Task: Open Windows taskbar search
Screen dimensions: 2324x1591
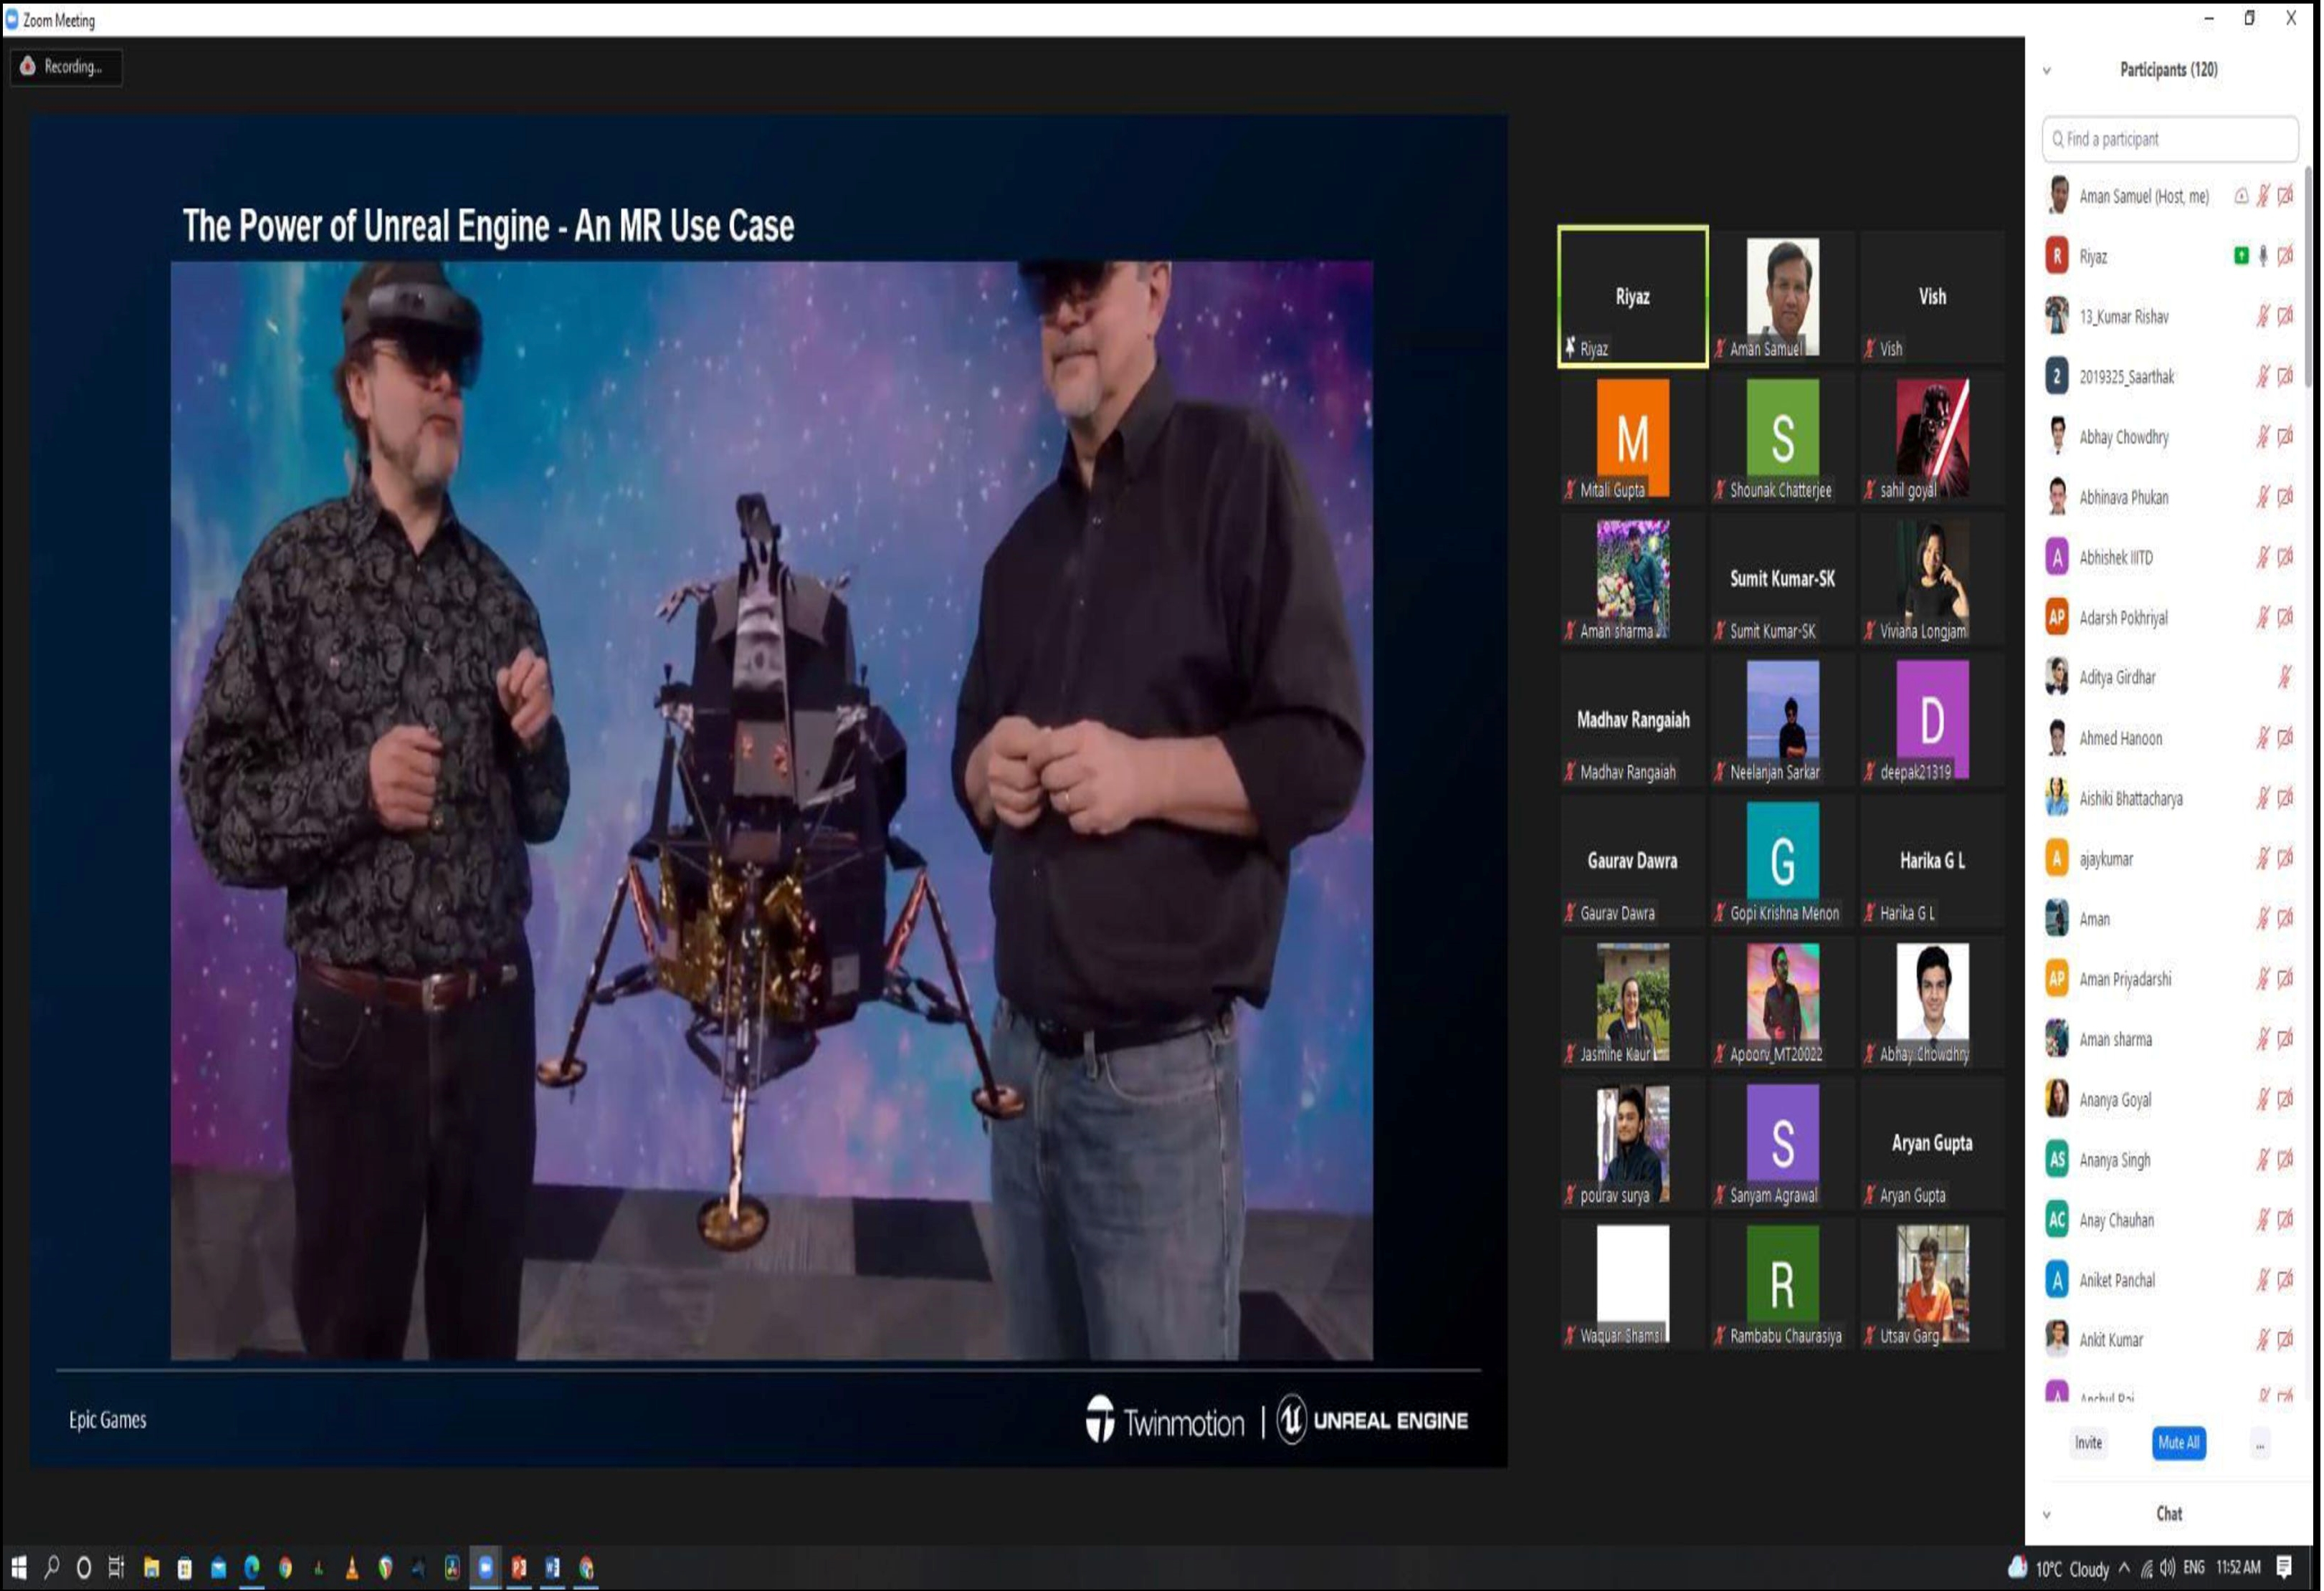Action: coord(52,1567)
